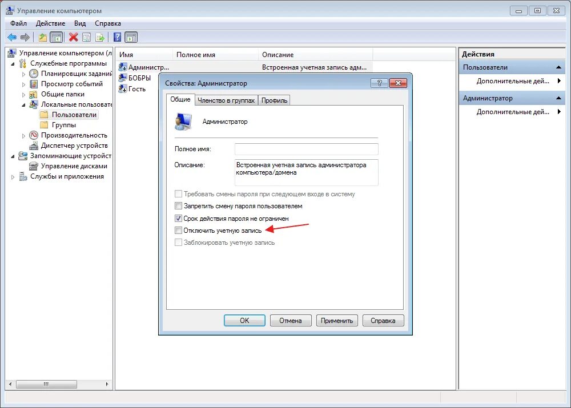This screenshot has height=408, width=571.
Task: Click the Служебные программы tools icon
Action: (23, 63)
